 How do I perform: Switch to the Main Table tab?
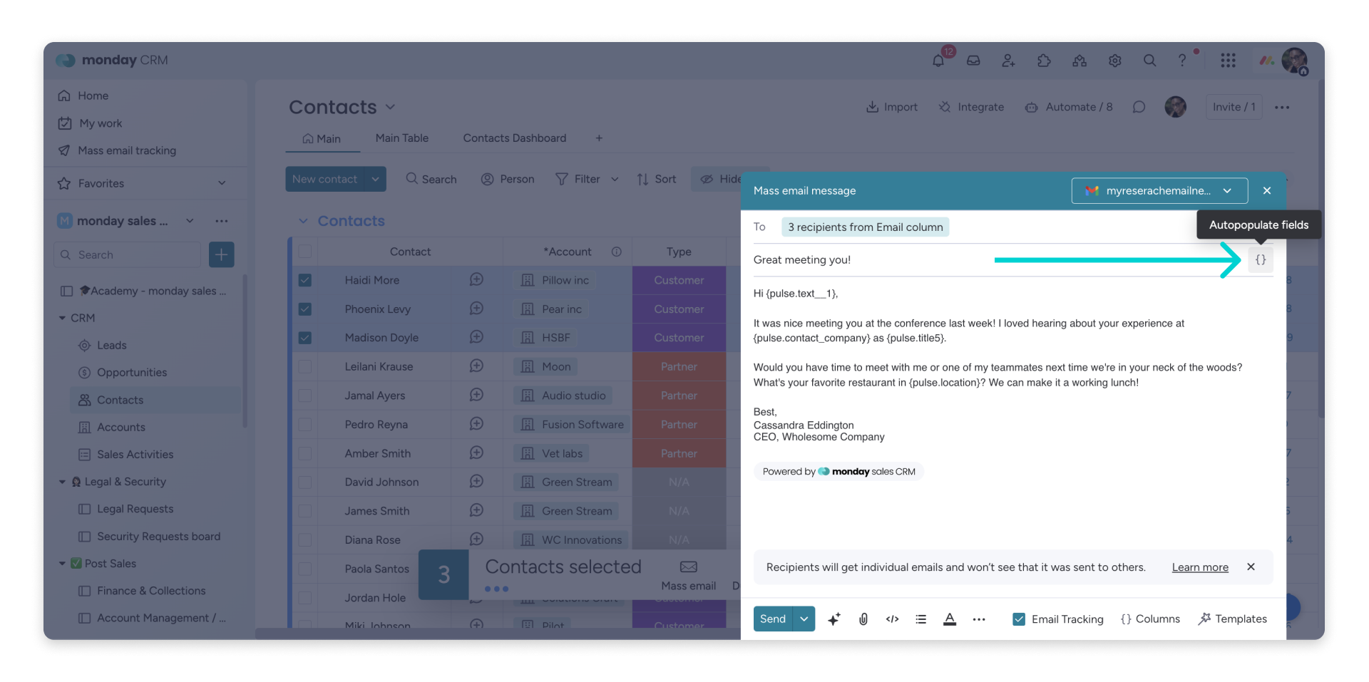(x=402, y=138)
